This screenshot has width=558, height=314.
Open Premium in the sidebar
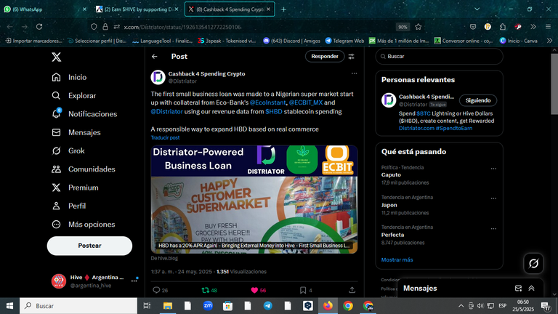75,188
